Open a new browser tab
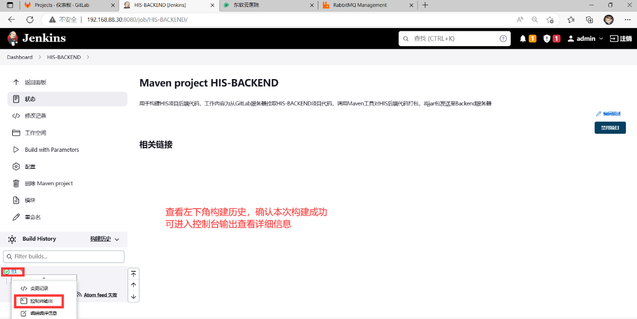 [425, 5]
